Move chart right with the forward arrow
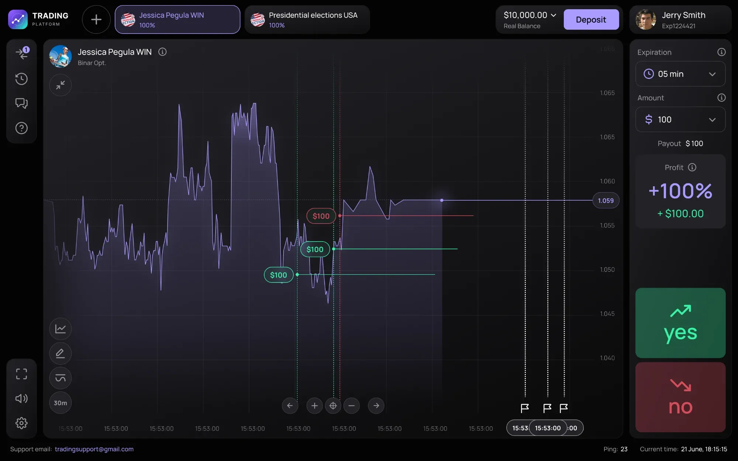738x461 pixels. (x=376, y=406)
